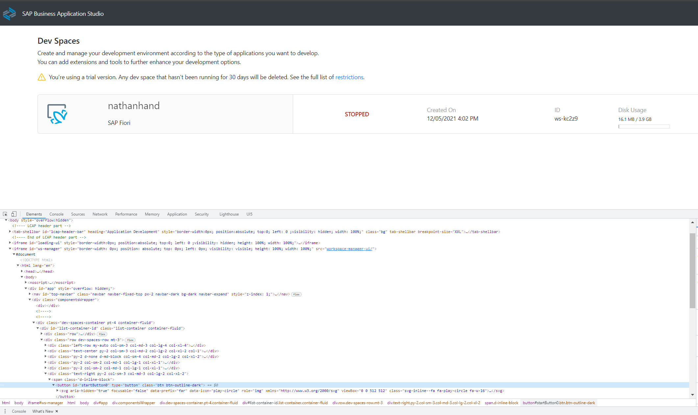Click the Elements panel scroll down arrow

[x=692, y=395]
